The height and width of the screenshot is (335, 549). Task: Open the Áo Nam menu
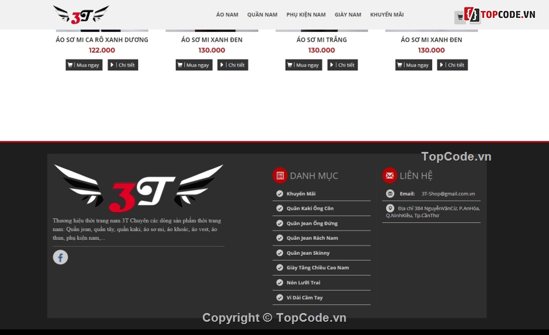(227, 15)
